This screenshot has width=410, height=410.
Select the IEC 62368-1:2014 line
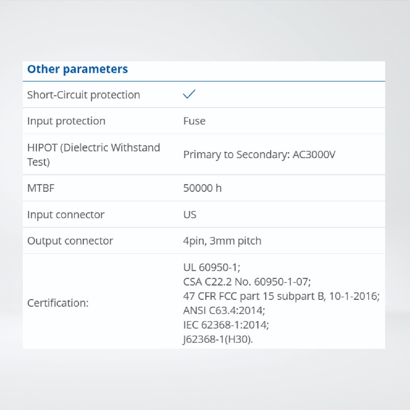pos(226,325)
